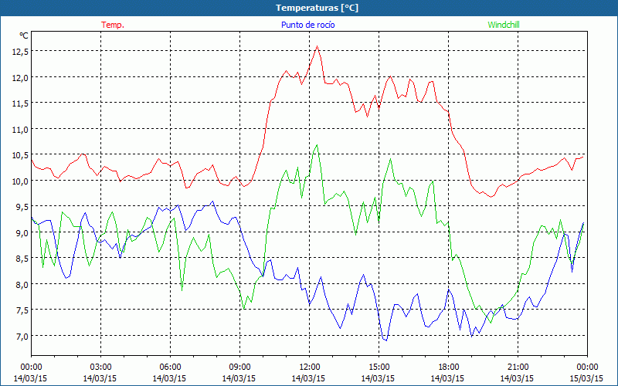
Task: Click the 12,5 y-axis value
Action: coord(21,52)
